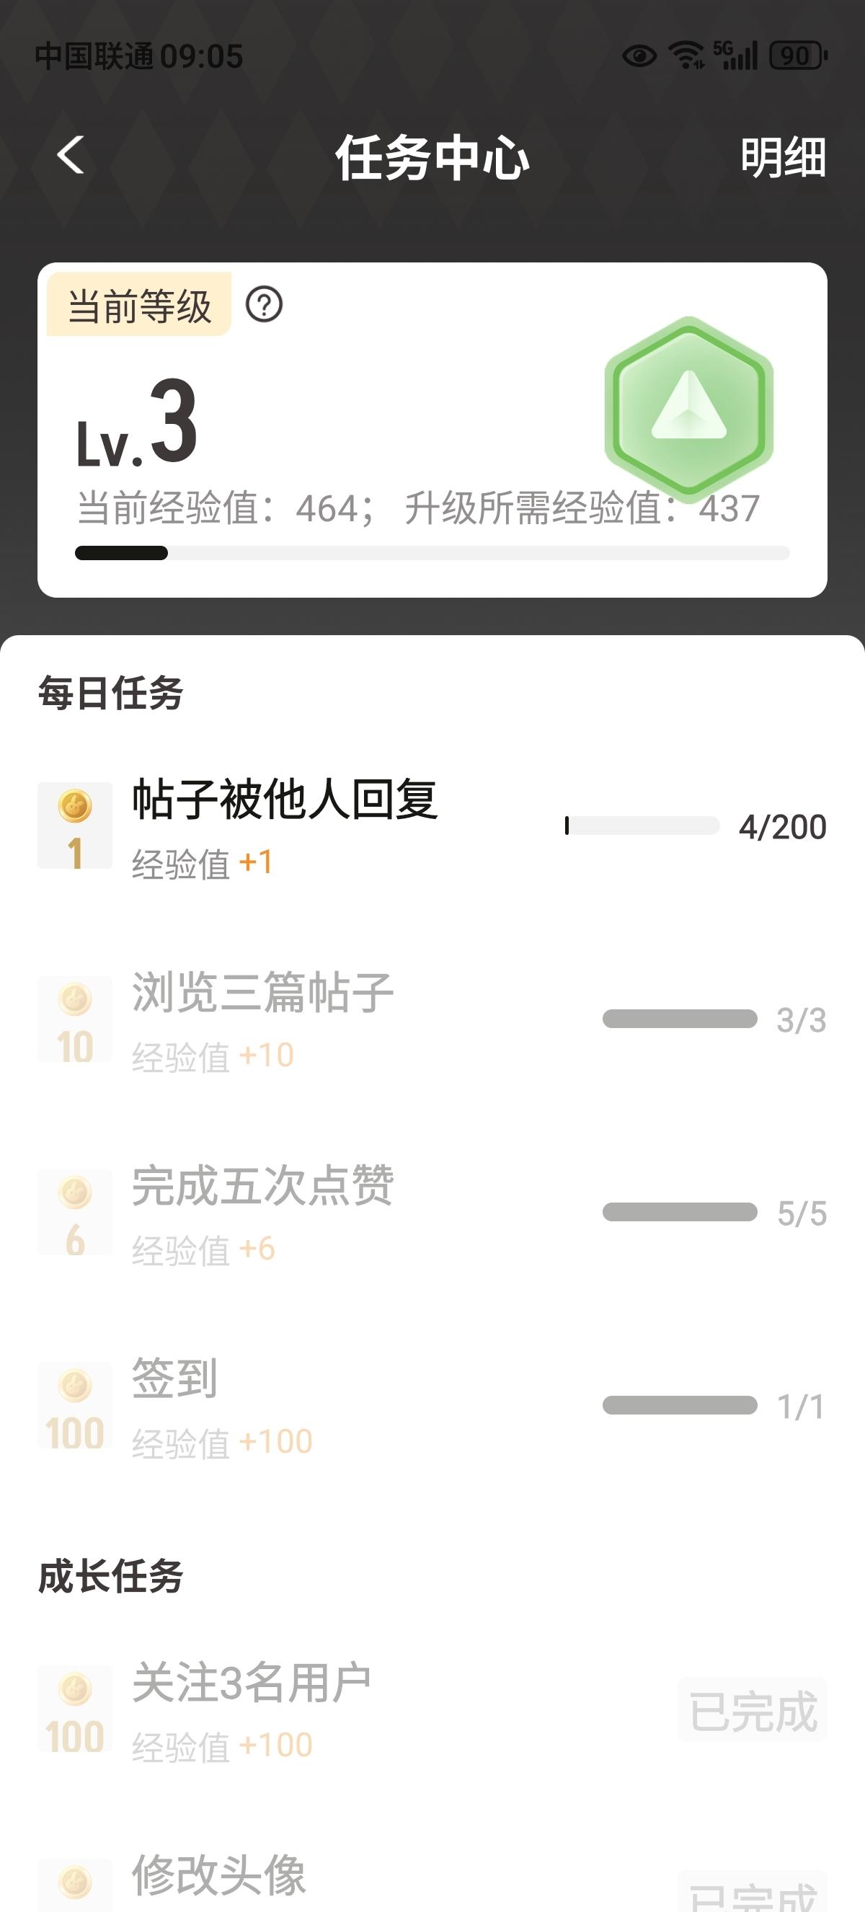The image size is (865, 1912).
Task: Open 明细 details page
Action: point(783,157)
